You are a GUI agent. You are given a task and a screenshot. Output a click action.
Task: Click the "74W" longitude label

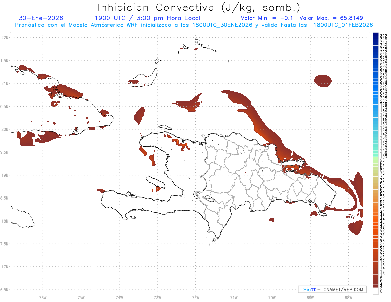coord(119,297)
